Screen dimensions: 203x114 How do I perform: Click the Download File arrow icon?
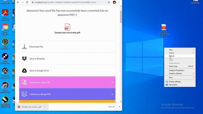pos(24,47)
